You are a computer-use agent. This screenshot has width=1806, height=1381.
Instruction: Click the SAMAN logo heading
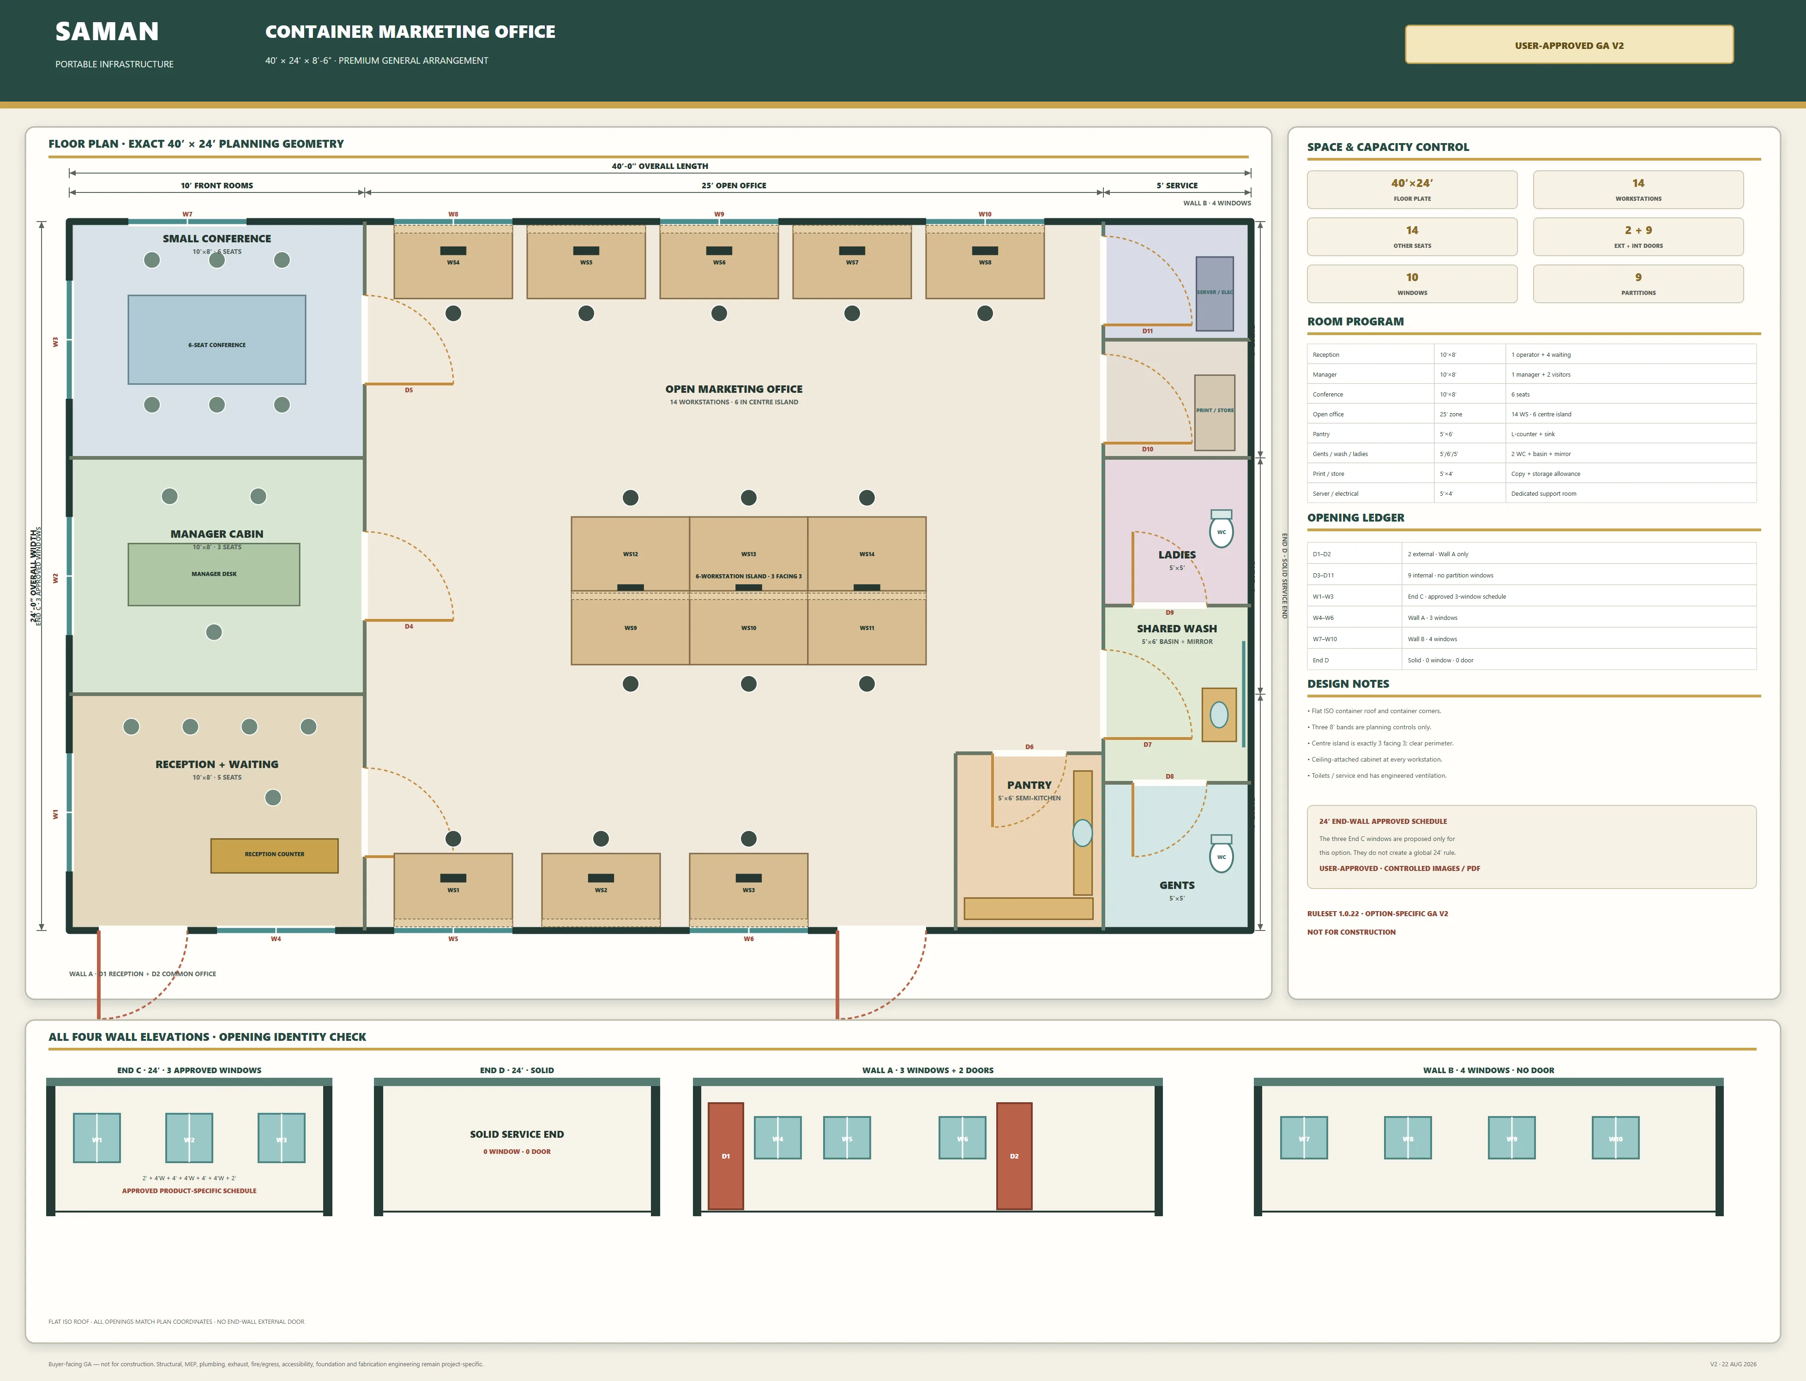point(107,31)
